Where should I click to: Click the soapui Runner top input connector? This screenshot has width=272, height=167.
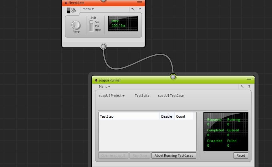tap(173, 77)
